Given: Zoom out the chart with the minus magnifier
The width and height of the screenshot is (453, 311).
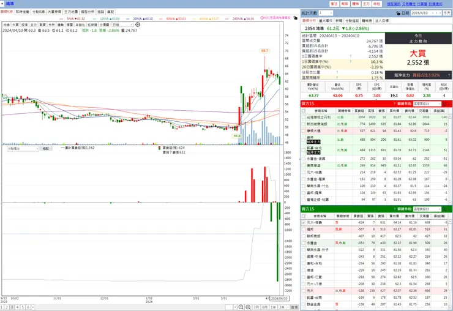Looking at the screenshot, I should pos(241,307).
